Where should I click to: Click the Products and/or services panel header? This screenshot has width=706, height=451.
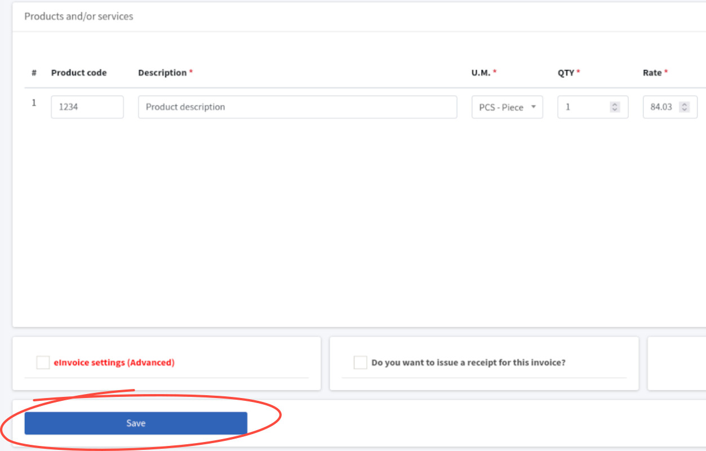pyautogui.click(x=79, y=16)
